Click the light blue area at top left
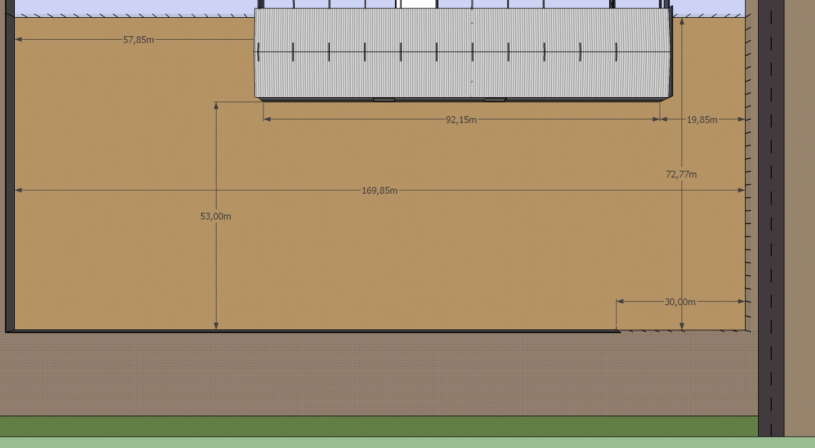815x448 pixels. [x=134, y=8]
